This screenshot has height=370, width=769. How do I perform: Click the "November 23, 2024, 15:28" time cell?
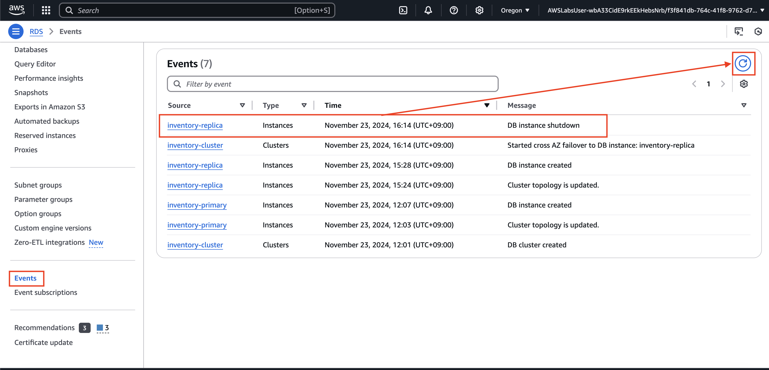coord(389,165)
